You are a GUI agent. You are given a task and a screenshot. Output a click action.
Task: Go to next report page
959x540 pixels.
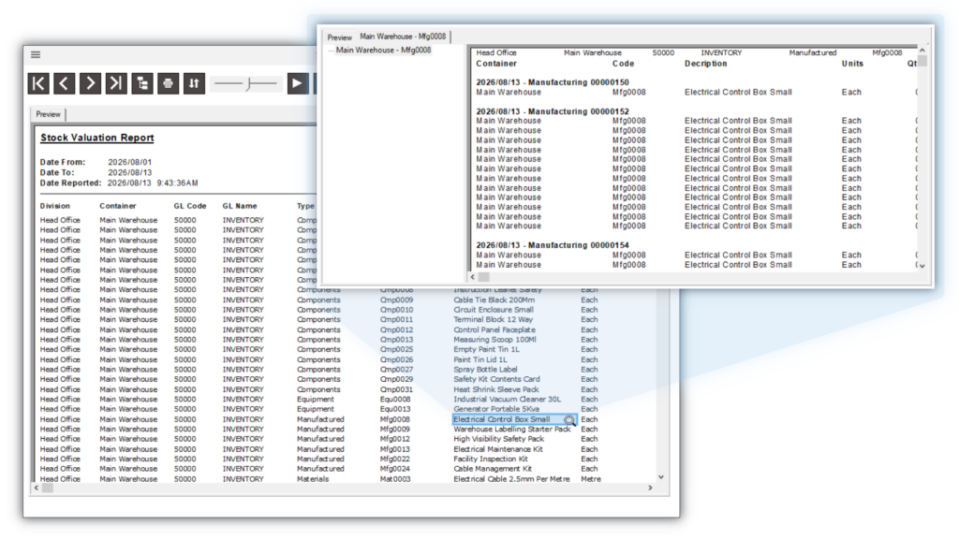pyautogui.click(x=90, y=83)
